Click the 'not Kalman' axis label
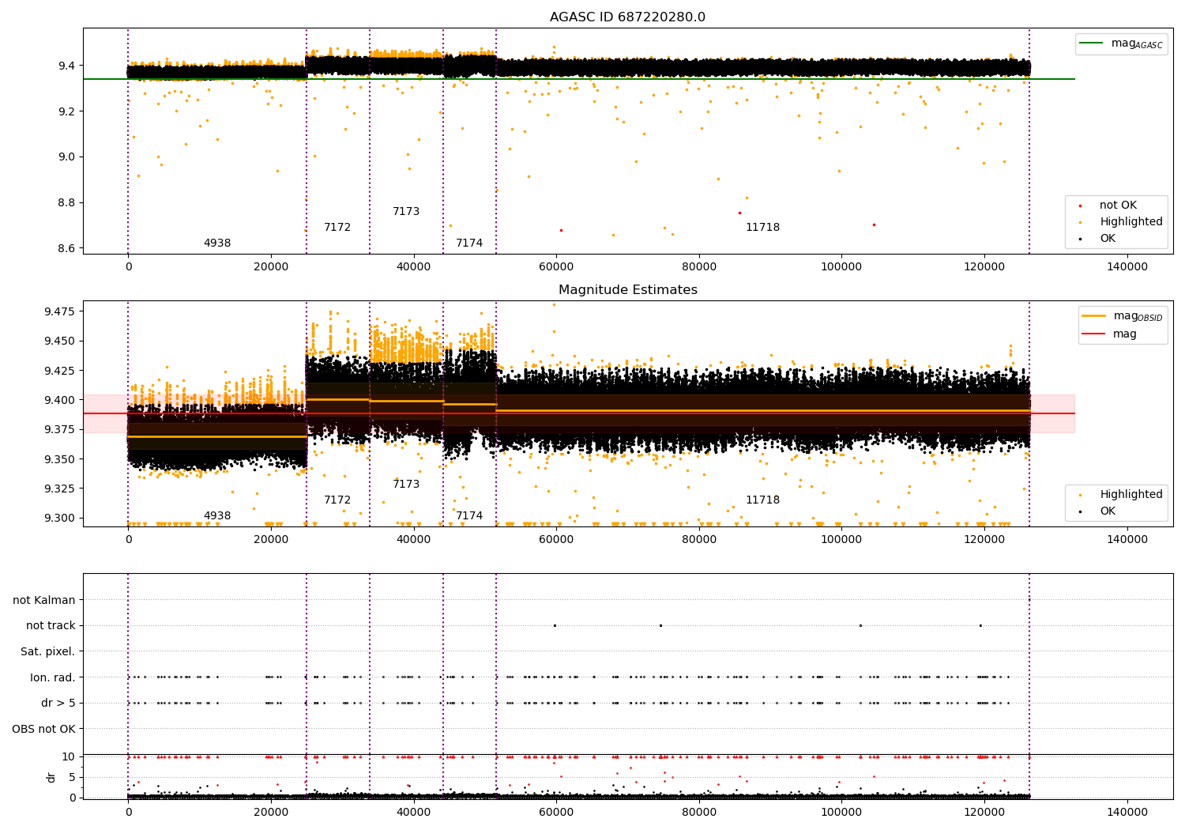Viewport: 1185px width, 830px height. click(x=44, y=601)
